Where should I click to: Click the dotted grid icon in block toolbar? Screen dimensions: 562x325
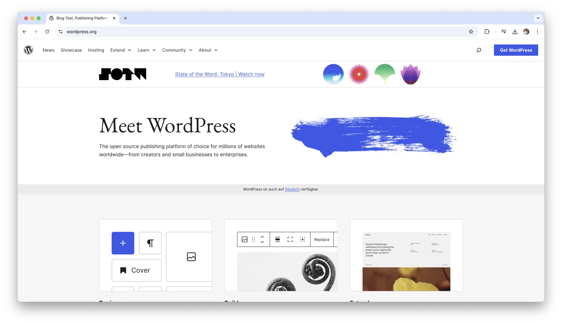coord(303,240)
